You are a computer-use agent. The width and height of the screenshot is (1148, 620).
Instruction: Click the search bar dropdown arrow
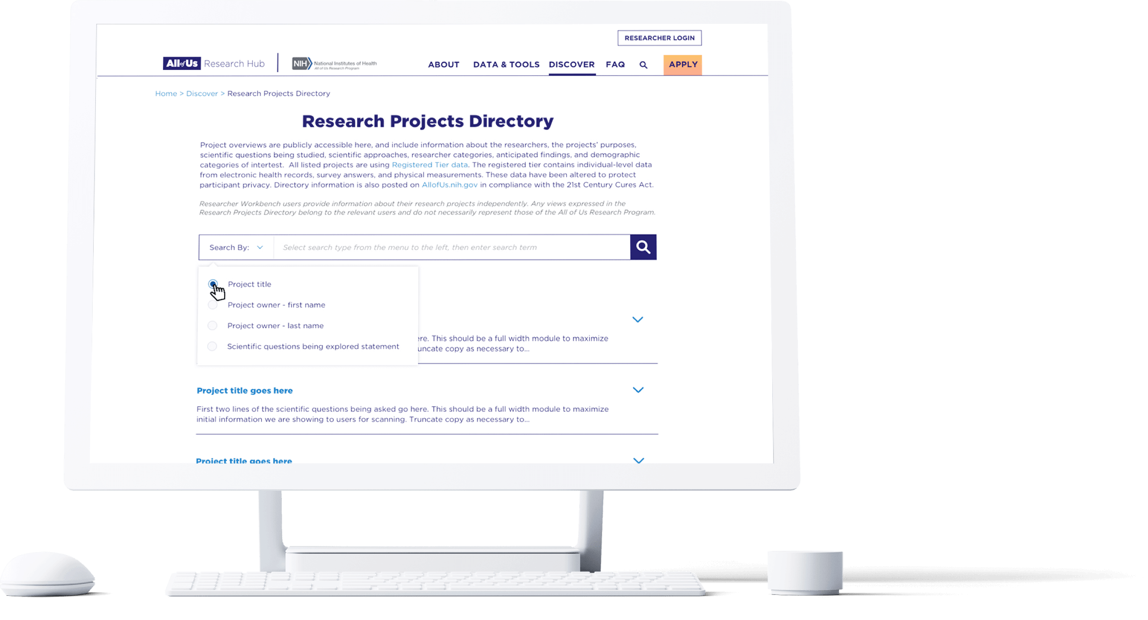tap(260, 247)
